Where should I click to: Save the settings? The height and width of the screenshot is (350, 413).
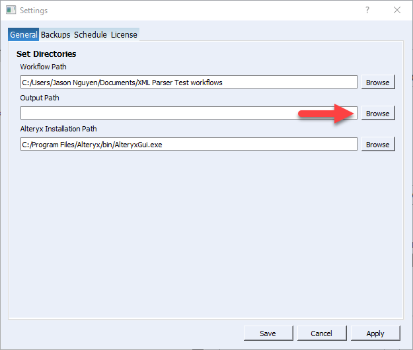pos(268,333)
